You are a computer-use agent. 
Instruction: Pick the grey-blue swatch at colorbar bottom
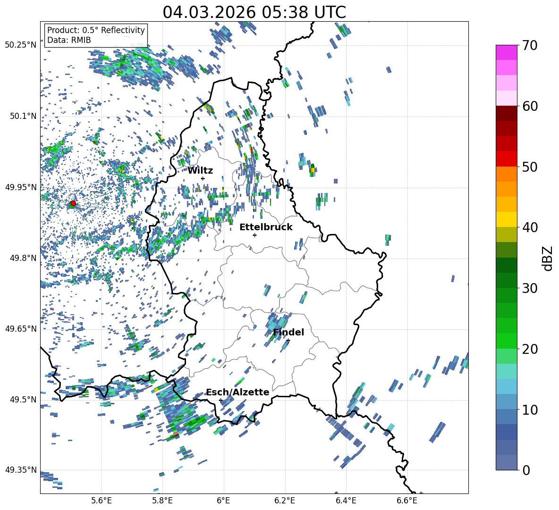point(506,462)
